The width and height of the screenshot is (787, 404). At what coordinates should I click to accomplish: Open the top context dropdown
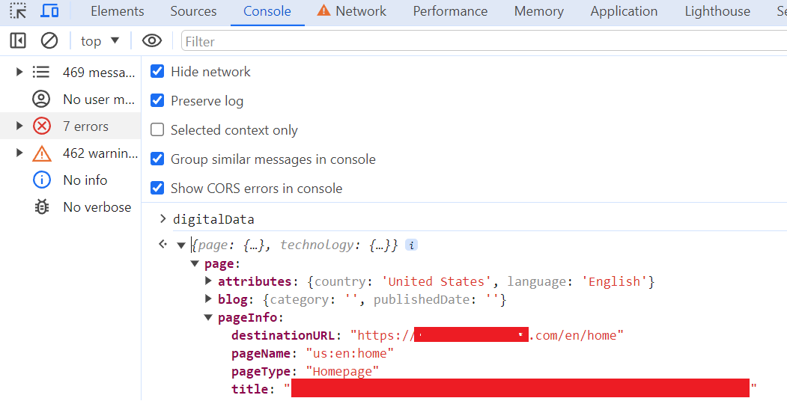click(x=100, y=40)
